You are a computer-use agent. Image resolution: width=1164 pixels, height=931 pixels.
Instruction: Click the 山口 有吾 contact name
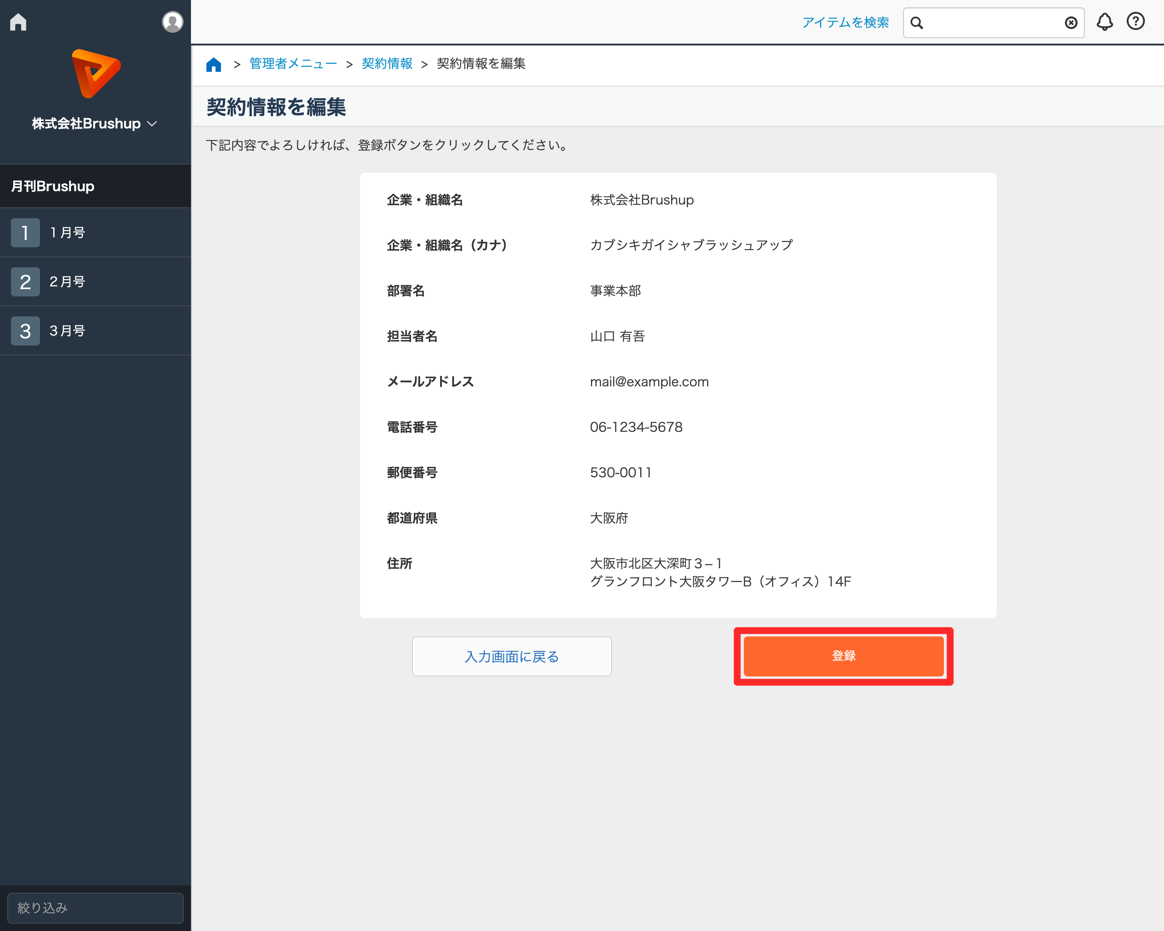coord(617,337)
